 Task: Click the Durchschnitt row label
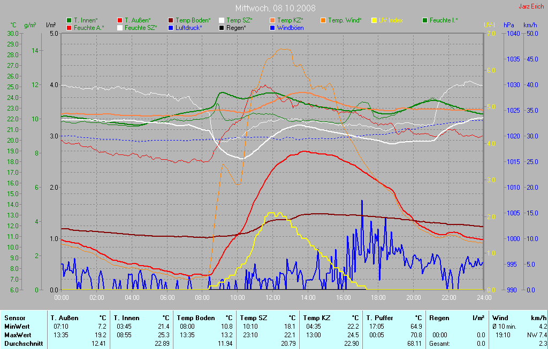[24, 344]
